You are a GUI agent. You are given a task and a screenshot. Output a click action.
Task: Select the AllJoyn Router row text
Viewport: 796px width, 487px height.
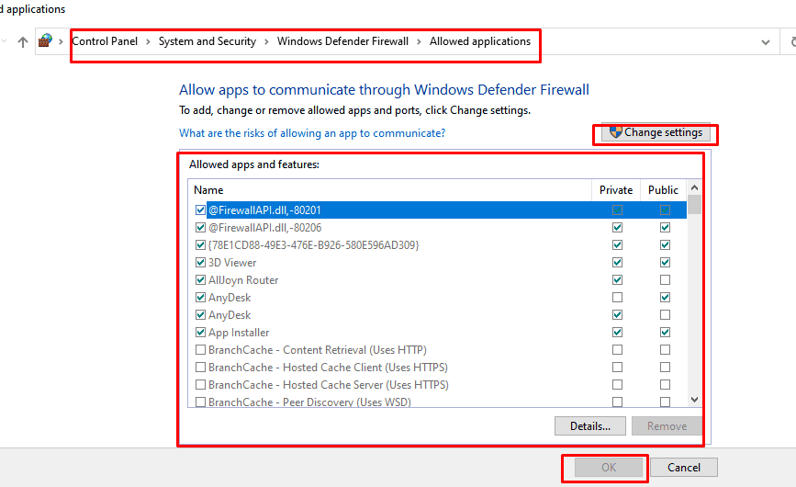click(x=243, y=280)
